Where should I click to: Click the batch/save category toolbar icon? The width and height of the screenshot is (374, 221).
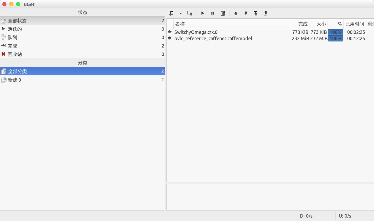(189, 13)
